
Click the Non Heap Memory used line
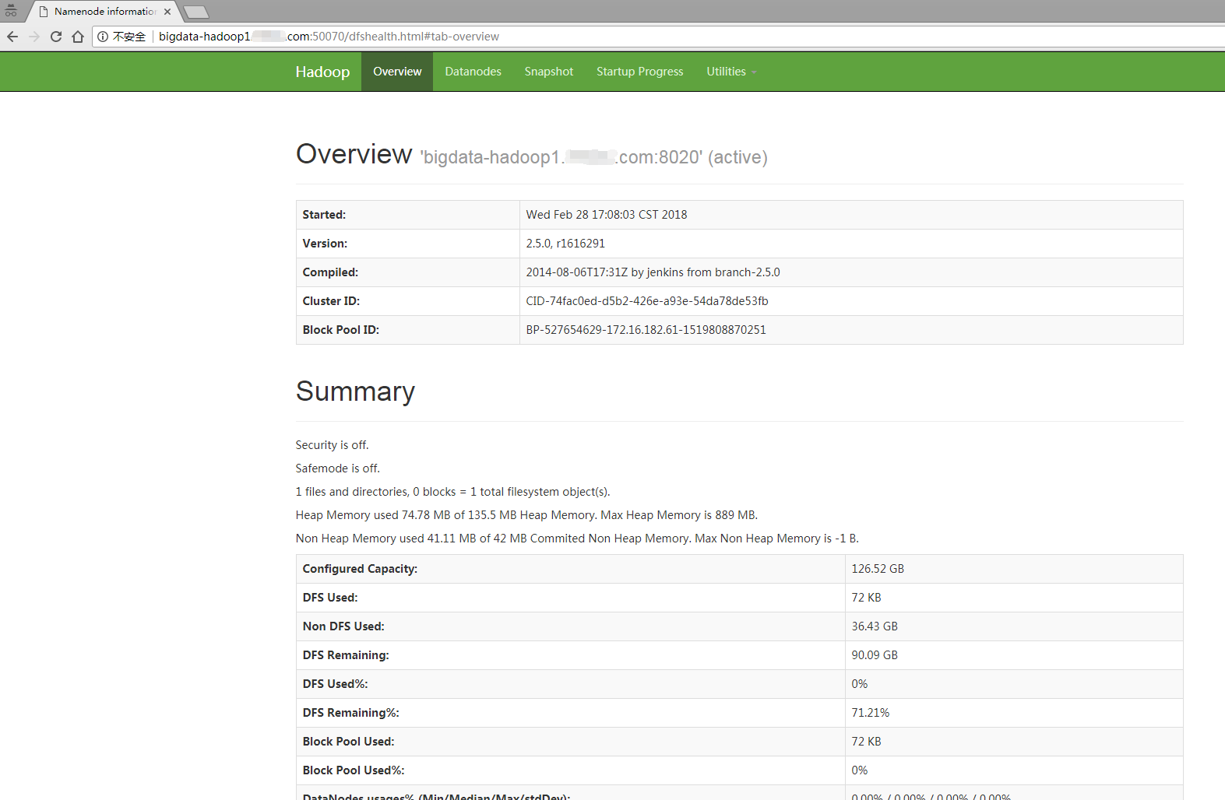[x=577, y=539]
